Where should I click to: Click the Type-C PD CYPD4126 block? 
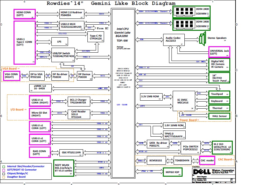[96, 37]
